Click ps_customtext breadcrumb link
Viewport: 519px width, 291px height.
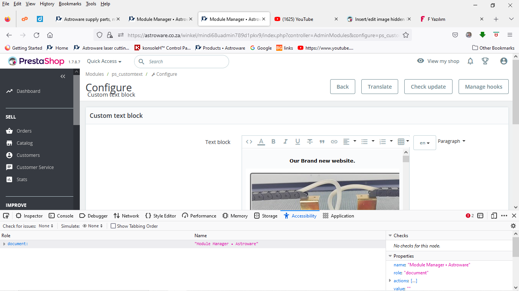pos(127,74)
